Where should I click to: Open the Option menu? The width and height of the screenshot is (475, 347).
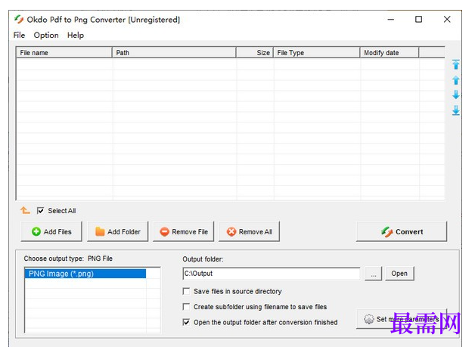(46, 35)
